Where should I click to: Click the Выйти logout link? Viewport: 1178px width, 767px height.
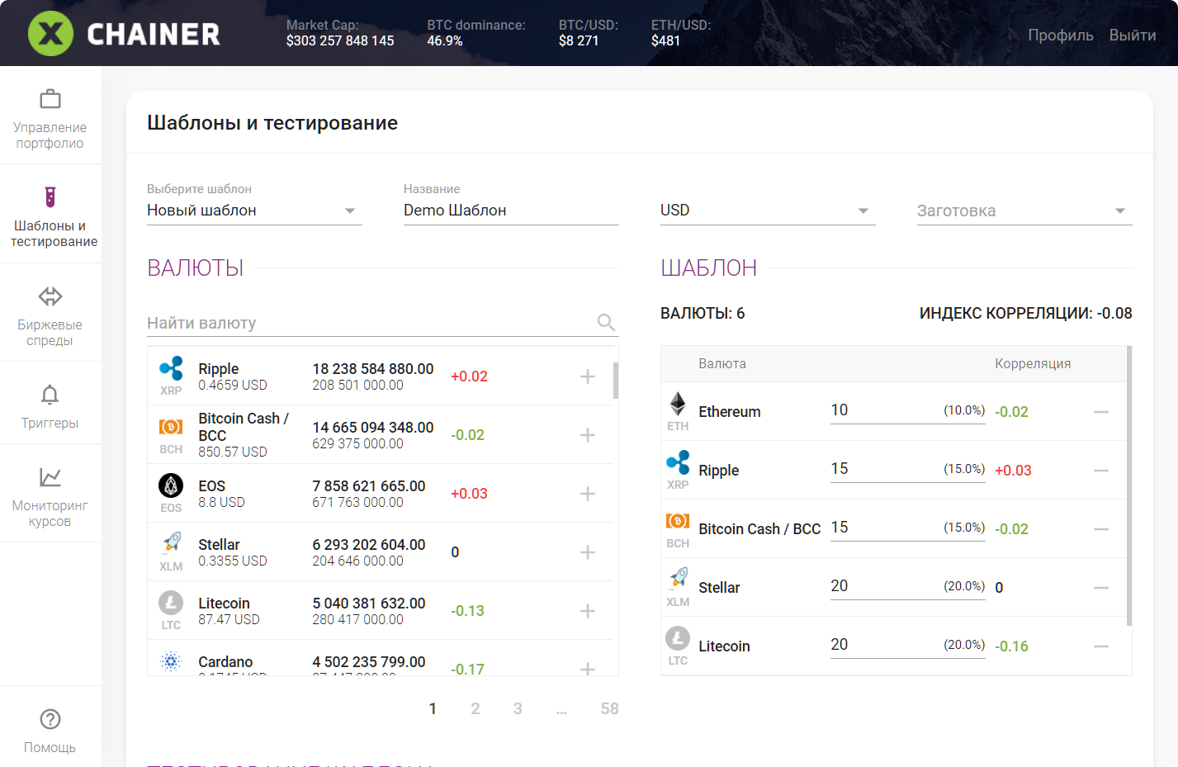tap(1133, 35)
